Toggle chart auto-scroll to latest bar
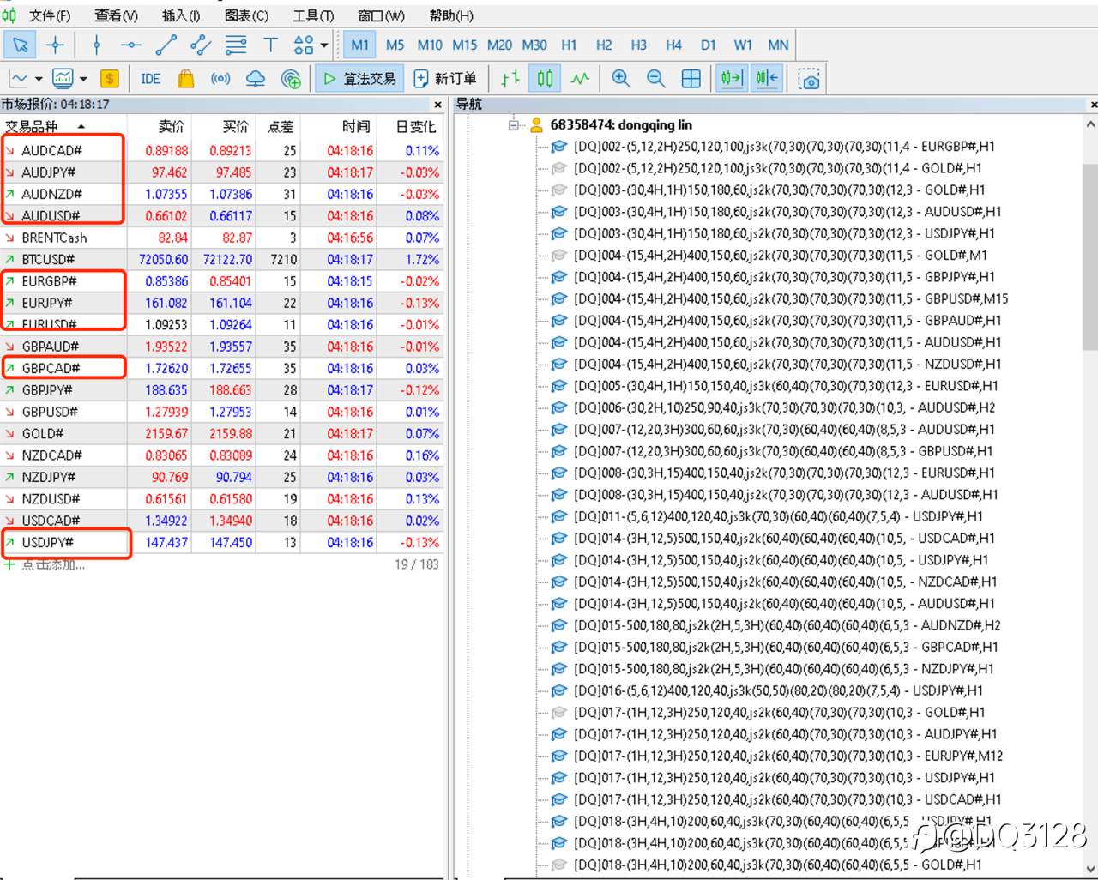Image resolution: width=1098 pixels, height=880 pixels. pyautogui.click(x=732, y=79)
